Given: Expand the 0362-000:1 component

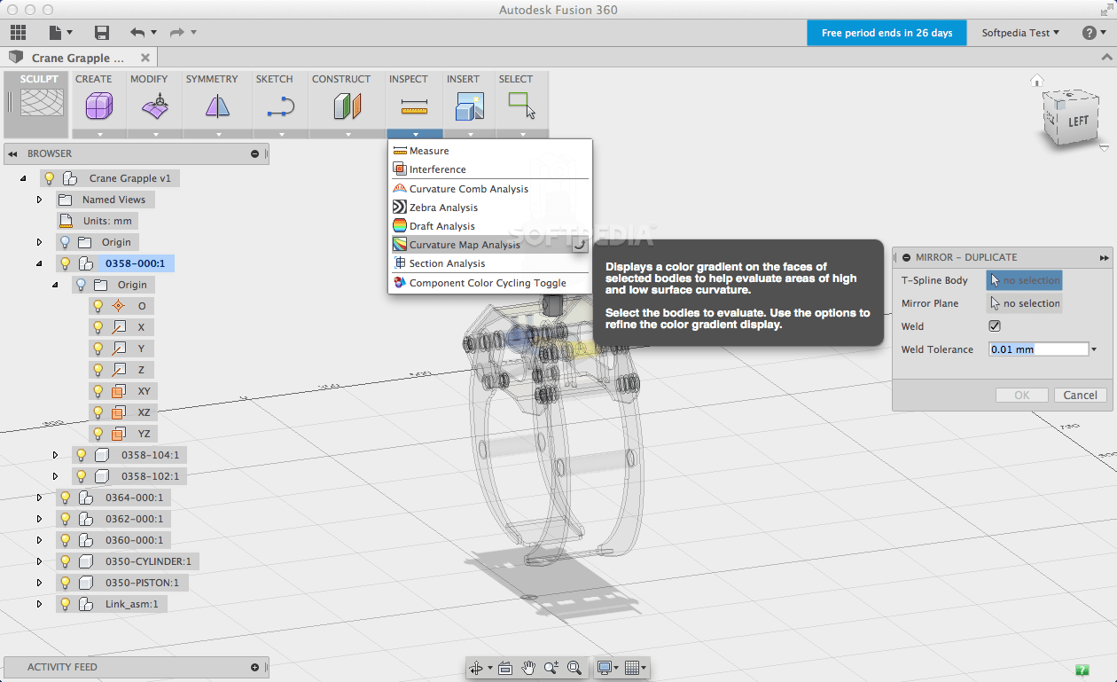Looking at the screenshot, I should point(39,519).
